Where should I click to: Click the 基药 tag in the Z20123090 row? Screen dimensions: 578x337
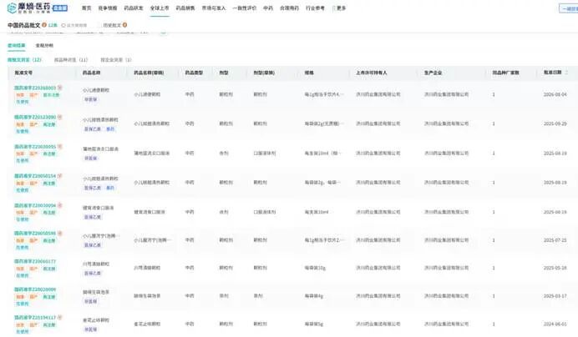click(110, 129)
